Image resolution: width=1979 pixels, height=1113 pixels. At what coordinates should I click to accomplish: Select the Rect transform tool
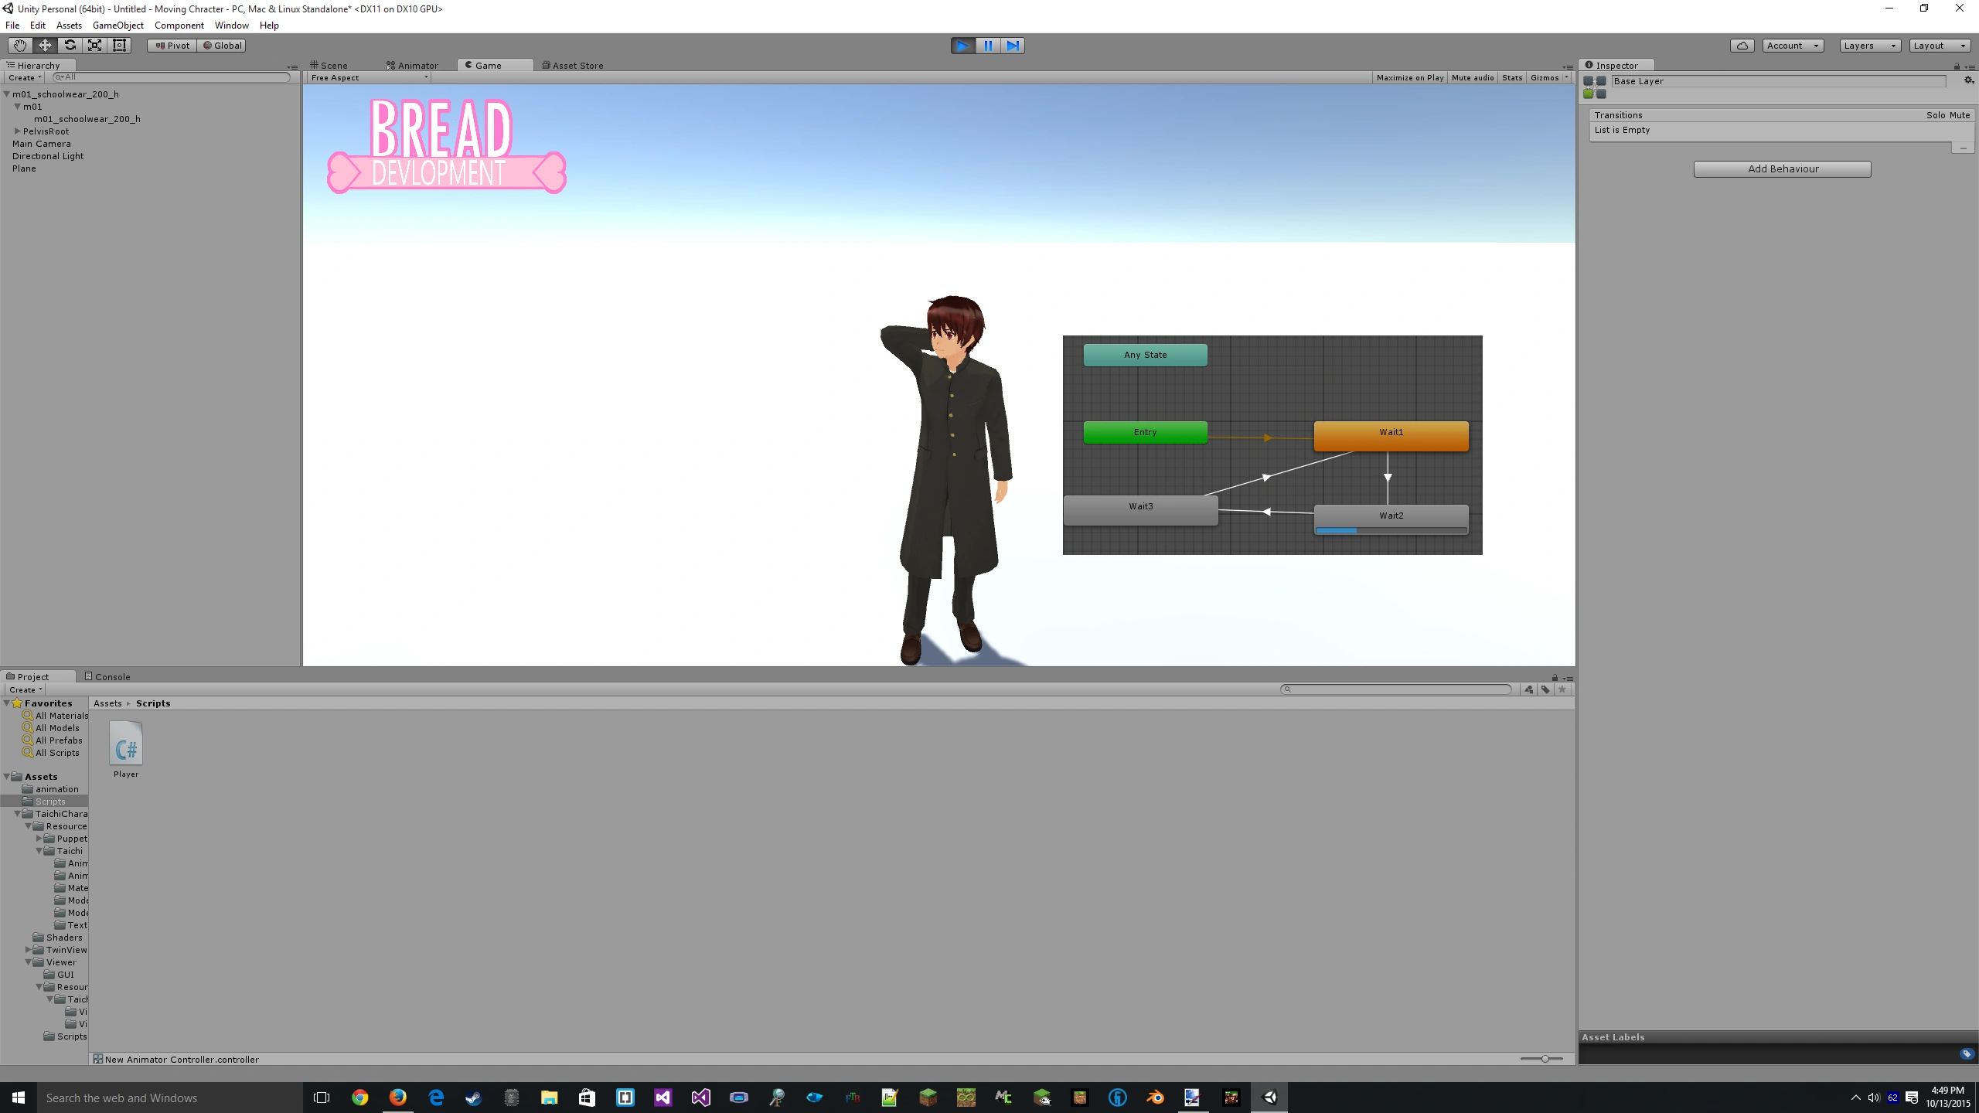pos(119,46)
